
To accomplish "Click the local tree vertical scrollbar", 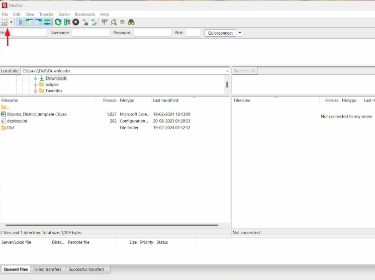I will pyautogui.click(x=227, y=84).
